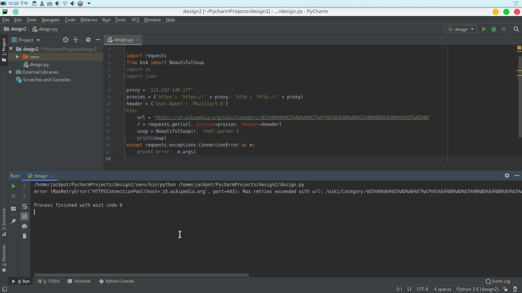Click the padlock read-only icon in the status bar
This screenshot has height=293, width=522.
coord(505,289)
